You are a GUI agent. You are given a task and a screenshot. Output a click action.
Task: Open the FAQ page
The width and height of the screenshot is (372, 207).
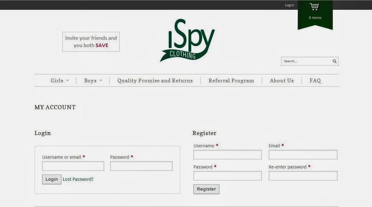tap(315, 81)
